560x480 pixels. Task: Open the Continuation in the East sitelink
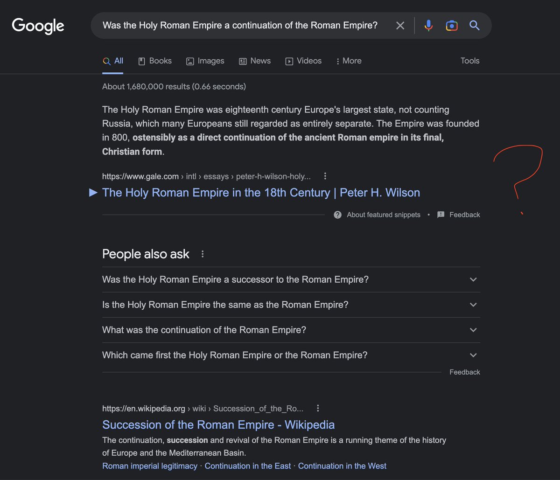click(x=248, y=466)
